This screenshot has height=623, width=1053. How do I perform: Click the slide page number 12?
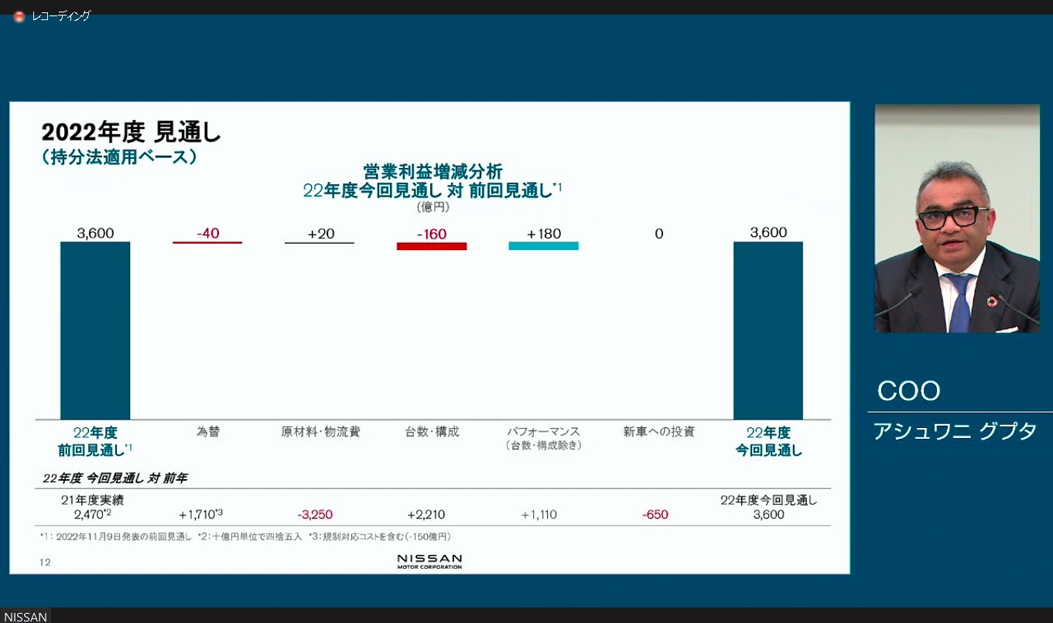pos(44,563)
